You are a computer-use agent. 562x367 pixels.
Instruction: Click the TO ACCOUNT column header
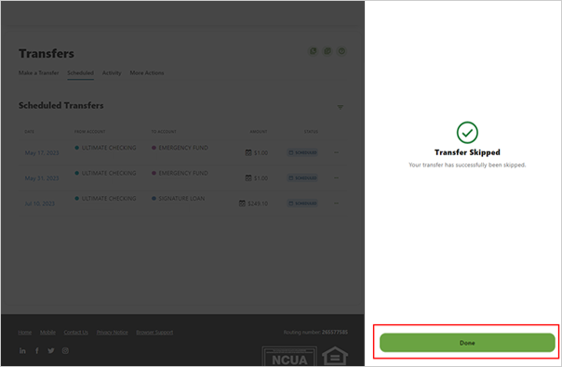[164, 132]
